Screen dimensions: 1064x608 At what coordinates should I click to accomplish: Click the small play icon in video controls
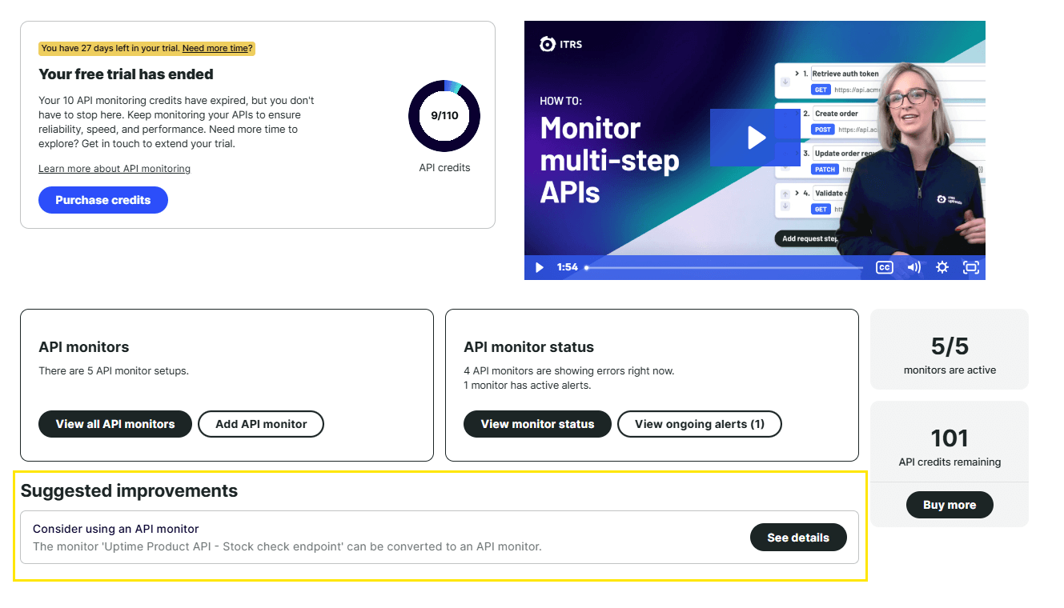pyautogui.click(x=540, y=267)
